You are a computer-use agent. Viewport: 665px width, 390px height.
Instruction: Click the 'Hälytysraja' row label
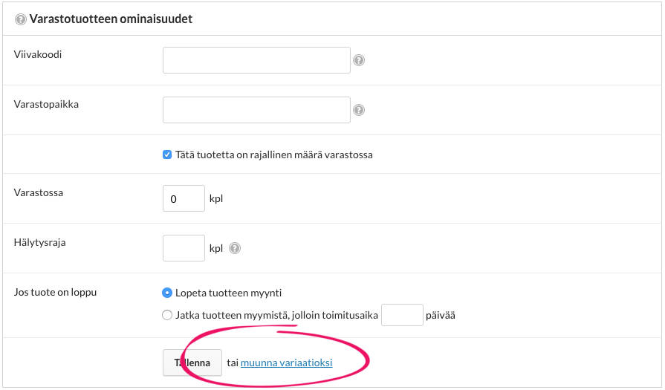(x=40, y=242)
